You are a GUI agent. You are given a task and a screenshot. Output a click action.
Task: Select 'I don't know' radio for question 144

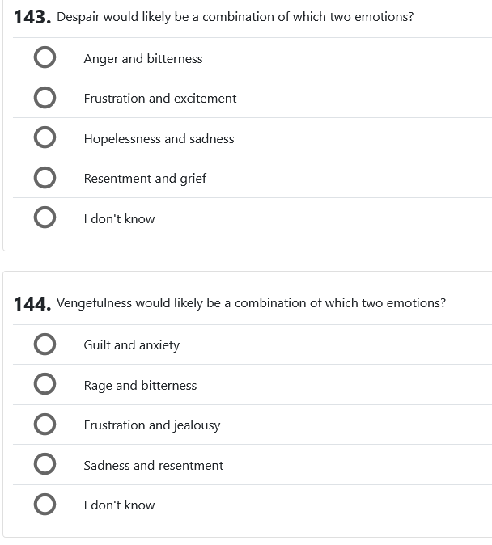pyautogui.click(x=45, y=505)
